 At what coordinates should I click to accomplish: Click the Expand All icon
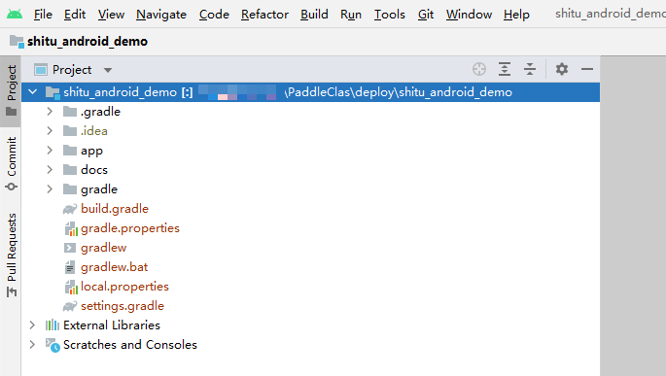point(505,69)
